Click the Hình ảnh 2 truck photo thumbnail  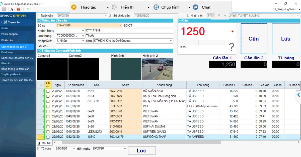pyautogui.click(x=157, y=69)
